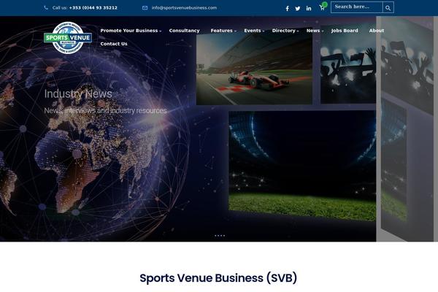Open the About menu item
Viewport: 438px width, 292px height.
[x=376, y=31]
